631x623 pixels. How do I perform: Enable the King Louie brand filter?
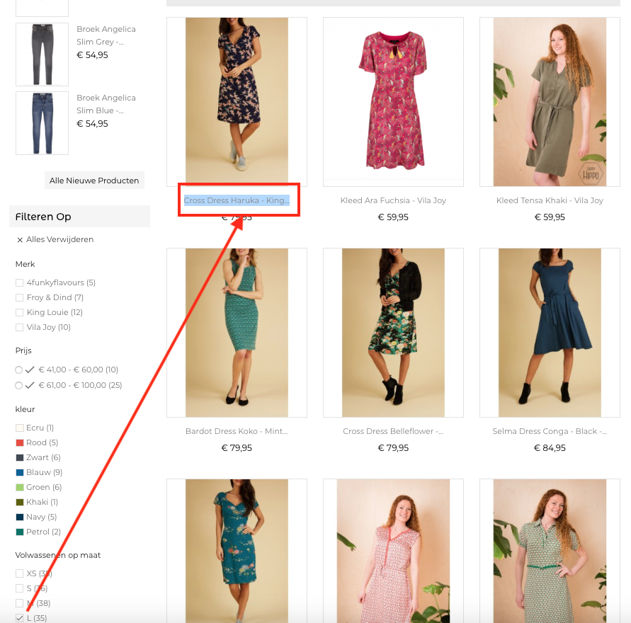[x=19, y=312]
